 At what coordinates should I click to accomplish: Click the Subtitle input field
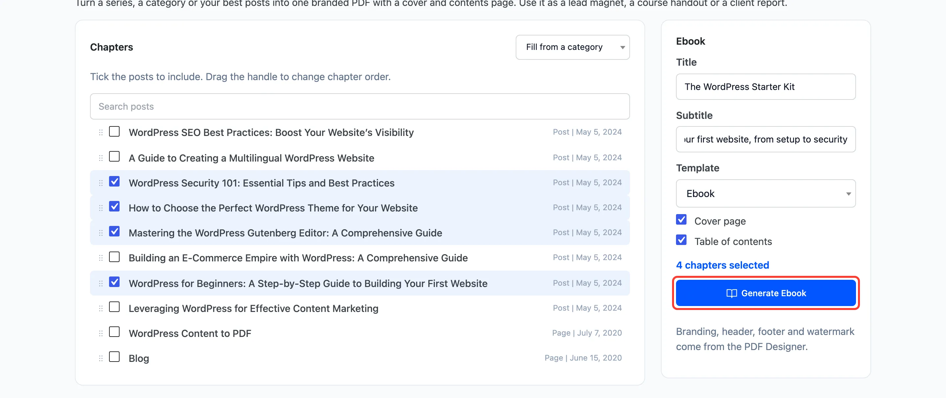click(765, 140)
